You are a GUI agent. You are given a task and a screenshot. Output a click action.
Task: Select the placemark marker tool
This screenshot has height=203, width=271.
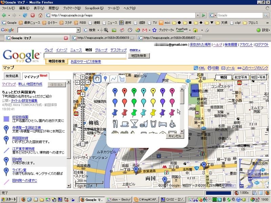pyautogui.click(x=105, y=79)
